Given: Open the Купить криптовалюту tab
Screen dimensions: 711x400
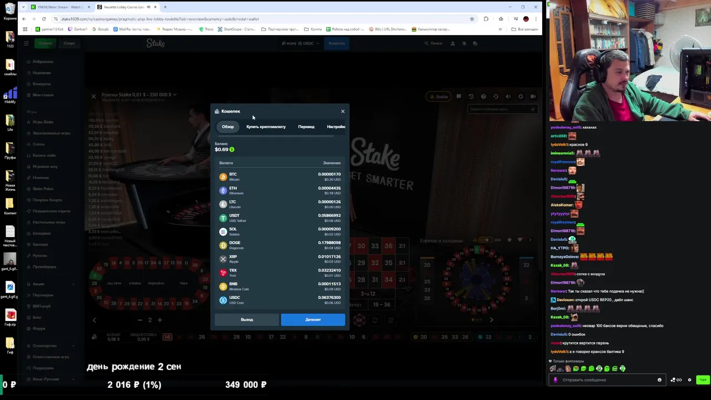Looking at the screenshot, I should click(x=266, y=127).
